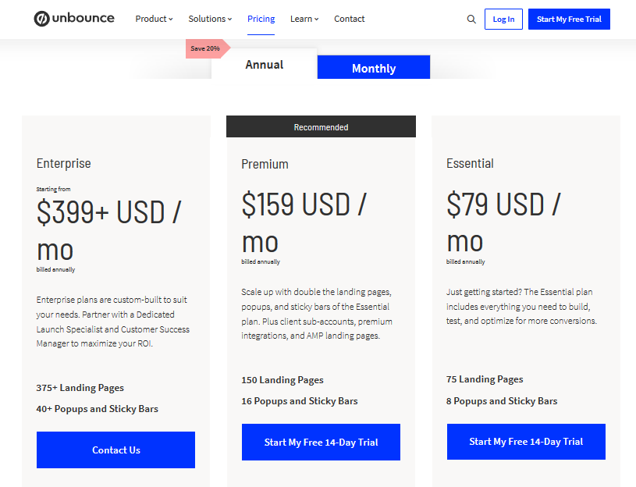The image size is (636, 487).
Task: Start the Premium plan 14-day trial
Action: pos(321,442)
